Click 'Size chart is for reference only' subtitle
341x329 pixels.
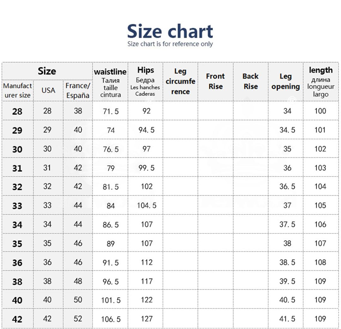tap(170, 44)
